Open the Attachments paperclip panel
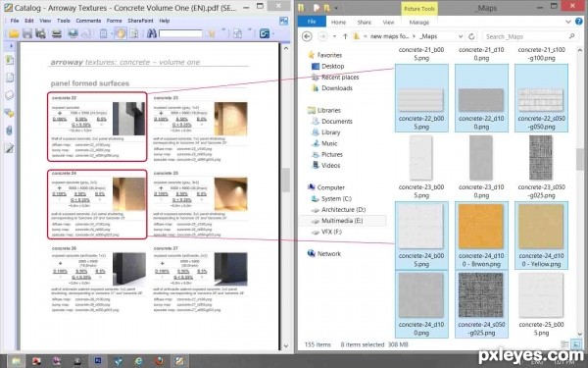Image resolution: width=588 pixels, height=368 pixels. [x=10, y=131]
